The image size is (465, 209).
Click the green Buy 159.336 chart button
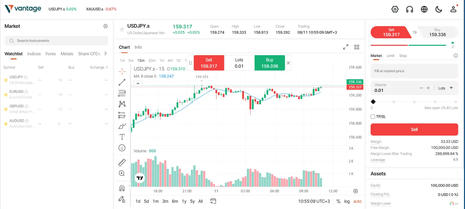point(270,63)
